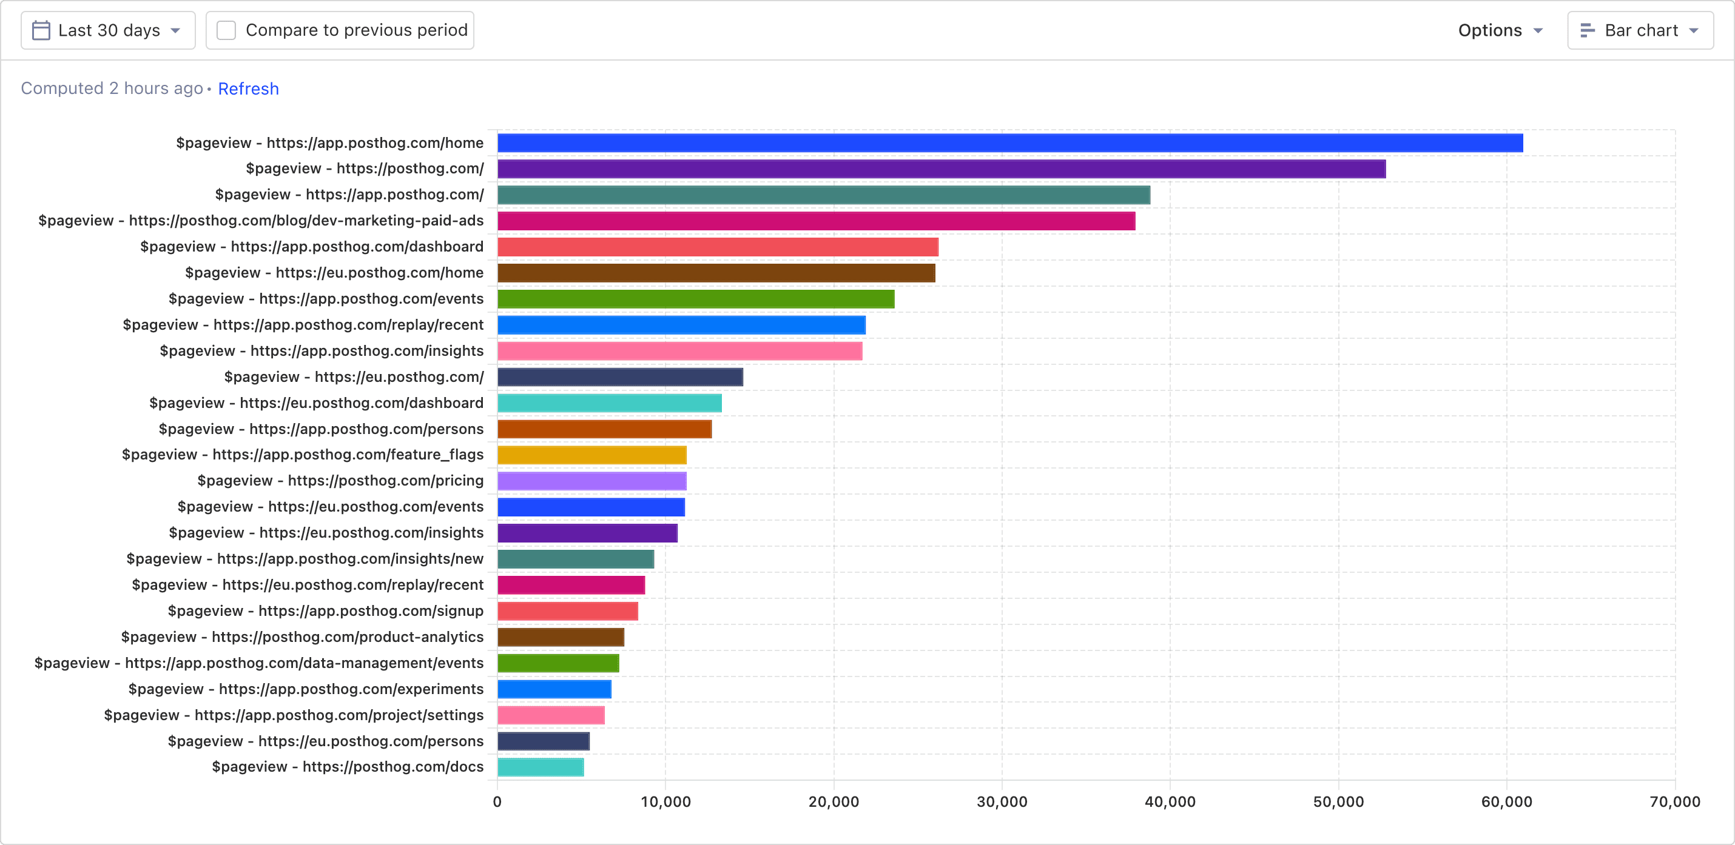Click the magenta bar for blog/dev-marketing-paid-ads
The image size is (1735, 845).
click(x=816, y=221)
